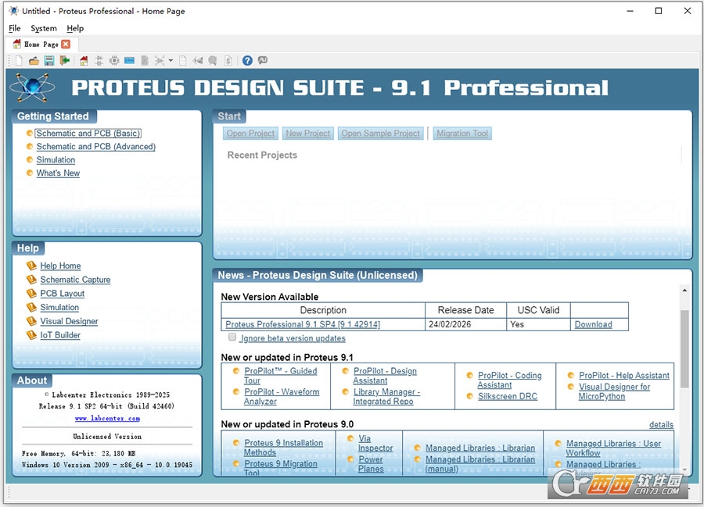Open the File menu

click(x=14, y=28)
